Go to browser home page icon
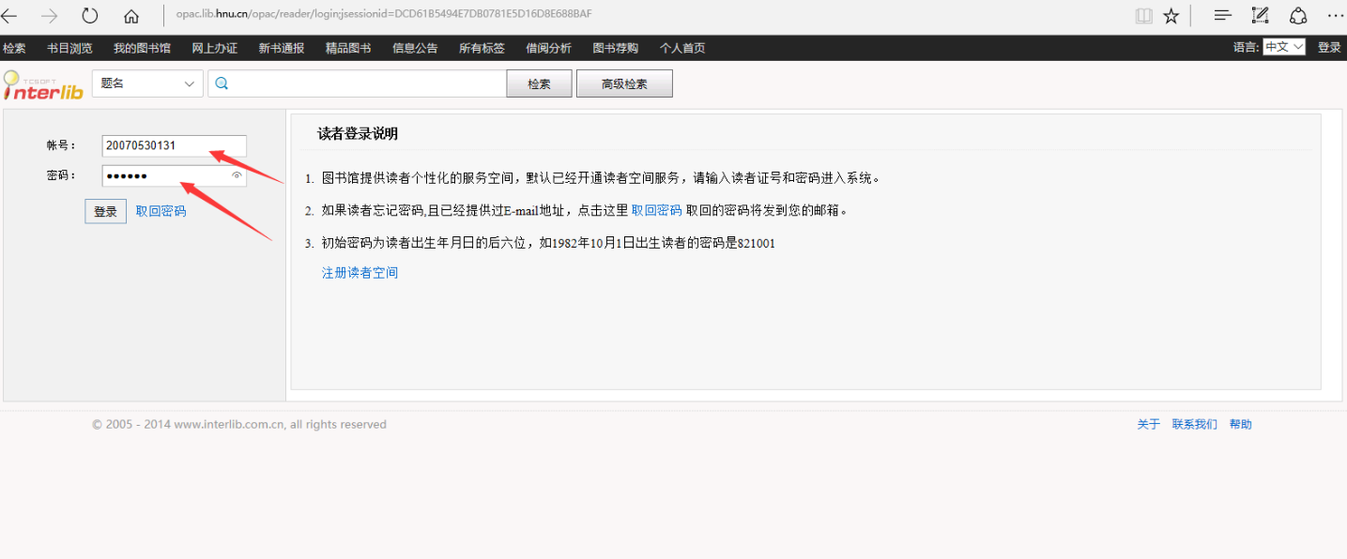The width and height of the screenshot is (1347, 559). tap(131, 16)
